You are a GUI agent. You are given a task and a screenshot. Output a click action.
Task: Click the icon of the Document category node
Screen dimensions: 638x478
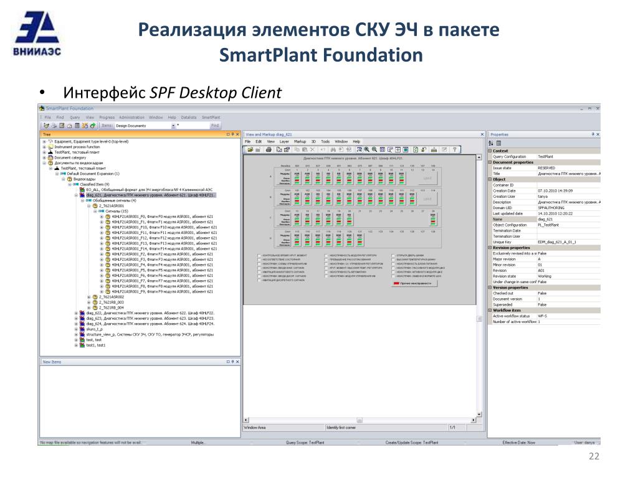tap(50, 157)
